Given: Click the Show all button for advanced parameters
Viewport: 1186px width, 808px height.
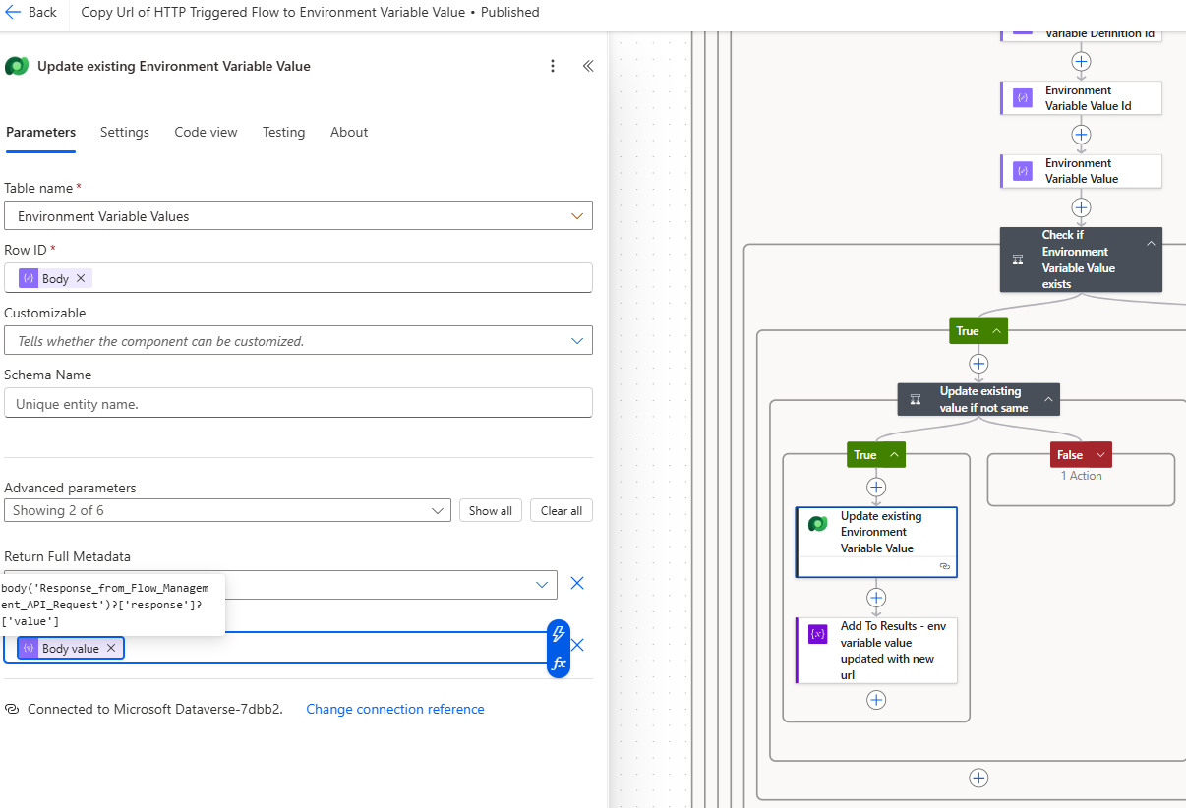Looking at the screenshot, I should [x=490, y=510].
